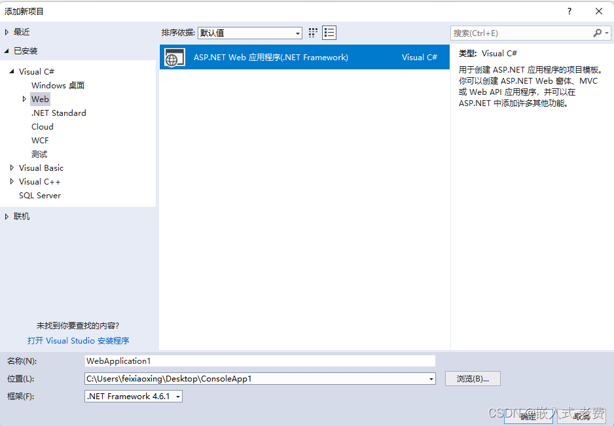Select SQL Server in the template tree
The width and height of the screenshot is (614, 426).
(x=40, y=195)
